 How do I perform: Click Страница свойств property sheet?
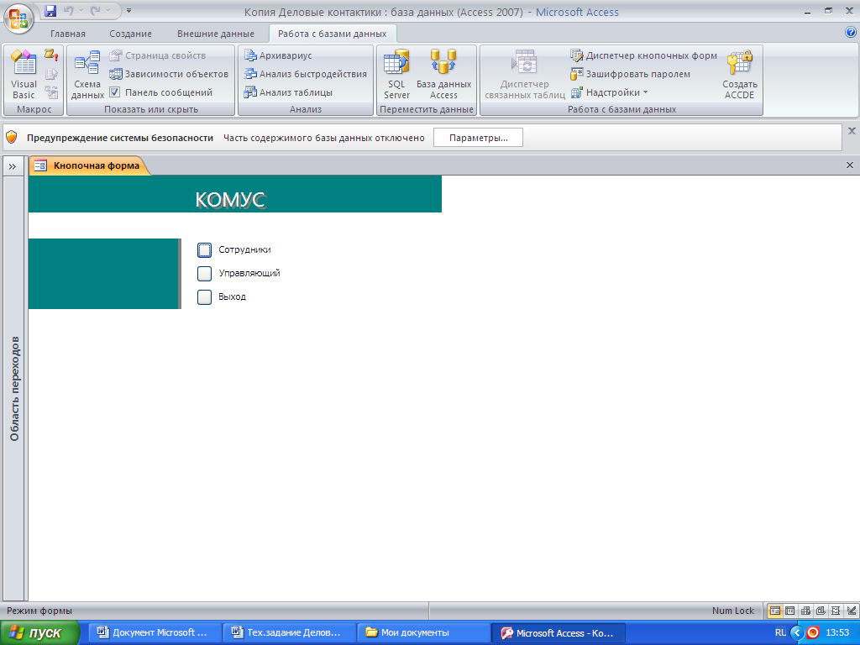(158, 55)
